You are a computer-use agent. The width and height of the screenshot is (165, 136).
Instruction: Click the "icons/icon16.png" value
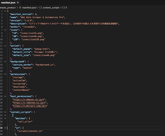point(31,33)
